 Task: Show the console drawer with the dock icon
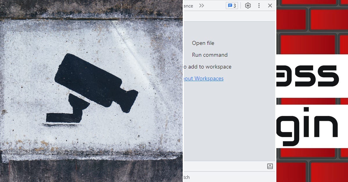click(x=270, y=166)
